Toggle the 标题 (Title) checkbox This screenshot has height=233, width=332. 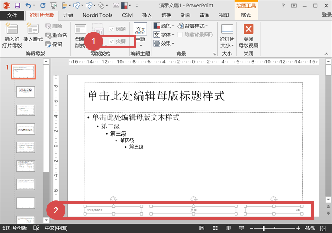(112, 29)
